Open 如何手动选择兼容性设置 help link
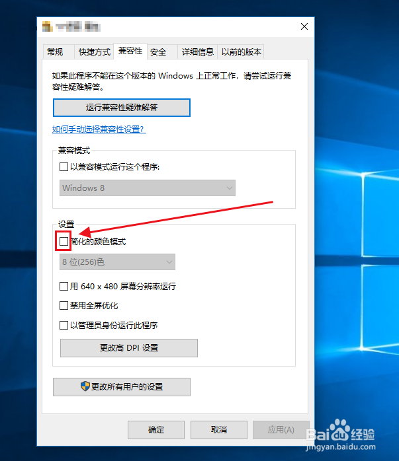 [99, 129]
